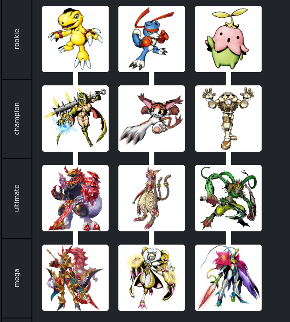Open the leopard-print cat ultimate image

pos(152,198)
